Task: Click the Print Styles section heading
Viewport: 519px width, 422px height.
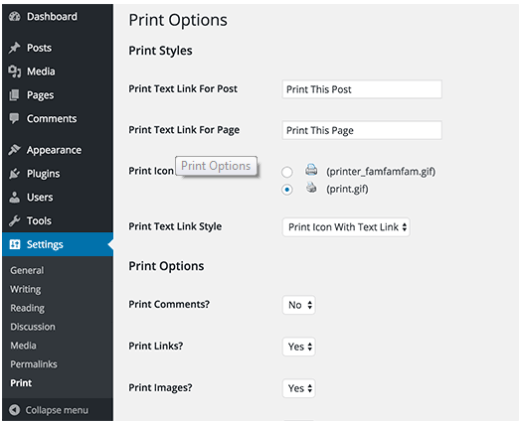Action: pos(160,51)
